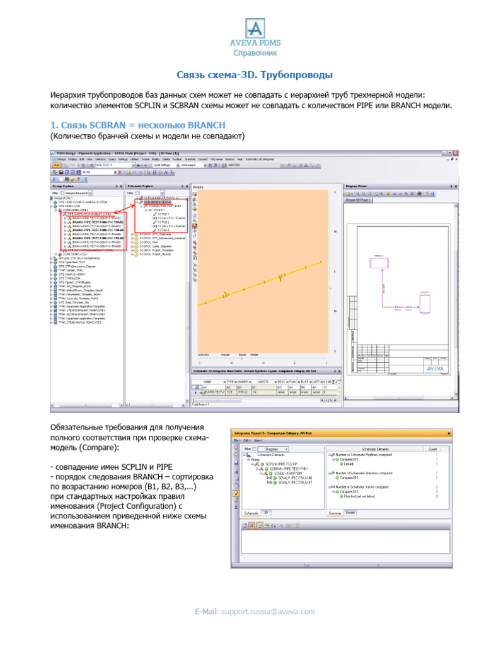The width and height of the screenshot is (484, 645).
Task: Click the Auto button in PDMS toolbar
Action: tap(56, 166)
